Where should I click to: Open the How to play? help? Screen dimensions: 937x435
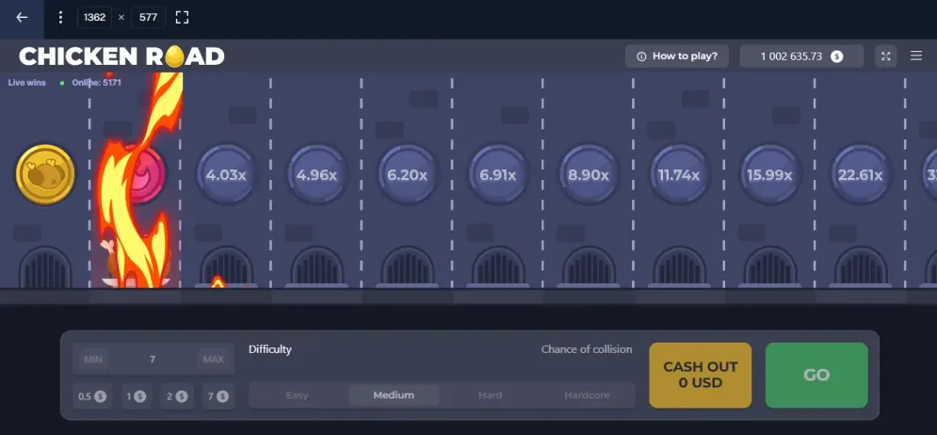(676, 56)
